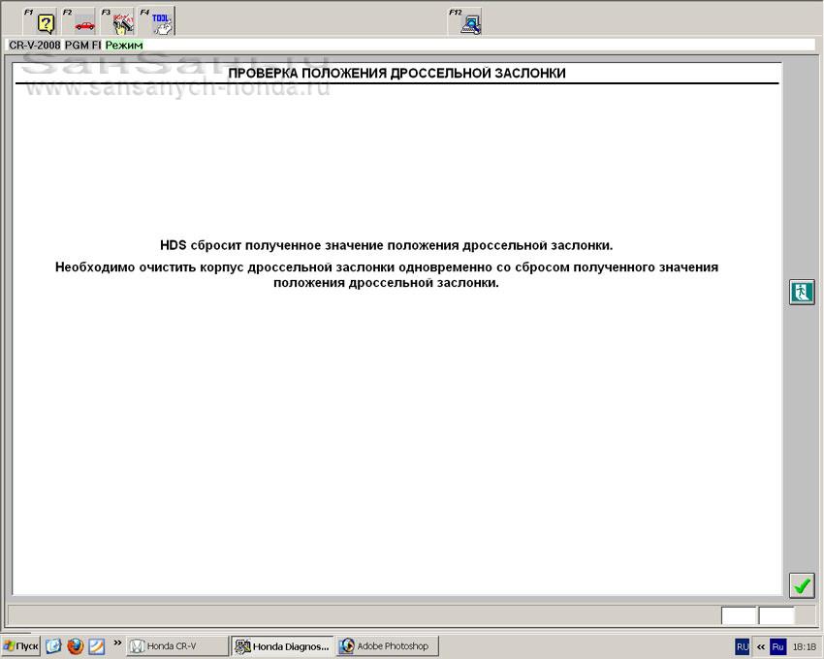Open the first quick launch icon next to Пуск

(53, 646)
